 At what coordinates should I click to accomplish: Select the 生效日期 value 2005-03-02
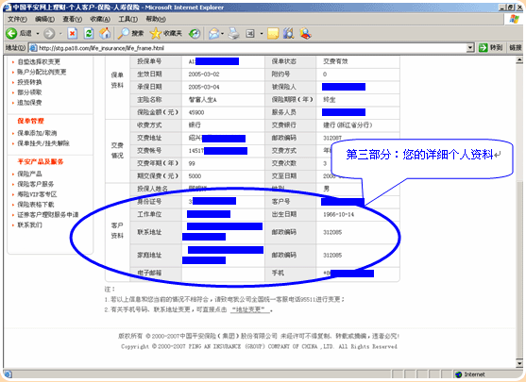tap(204, 75)
